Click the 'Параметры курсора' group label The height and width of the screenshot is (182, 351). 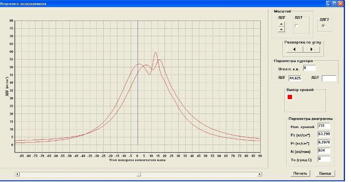[x=293, y=61]
